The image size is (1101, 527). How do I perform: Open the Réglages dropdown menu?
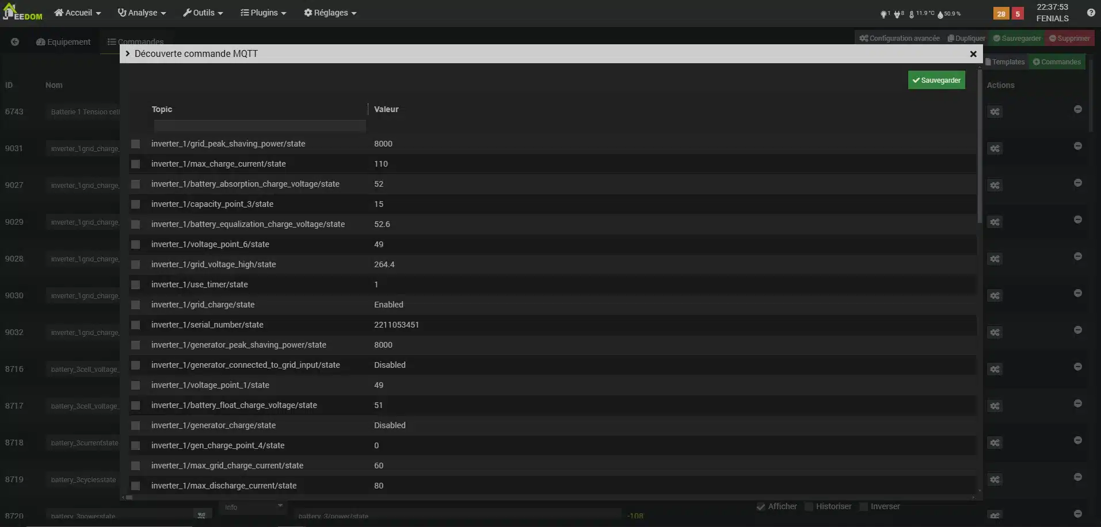[x=330, y=13]
